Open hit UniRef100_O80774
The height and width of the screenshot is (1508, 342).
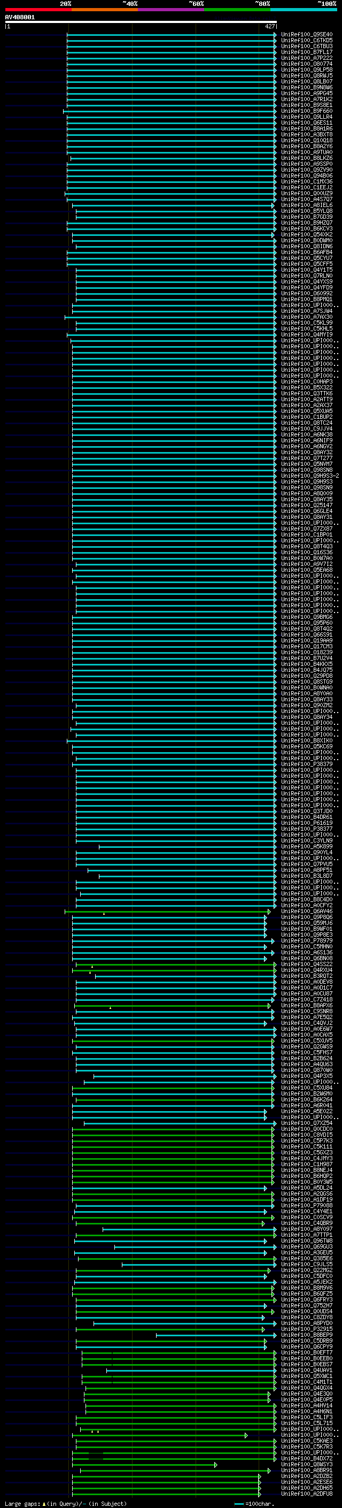point(307,64)
